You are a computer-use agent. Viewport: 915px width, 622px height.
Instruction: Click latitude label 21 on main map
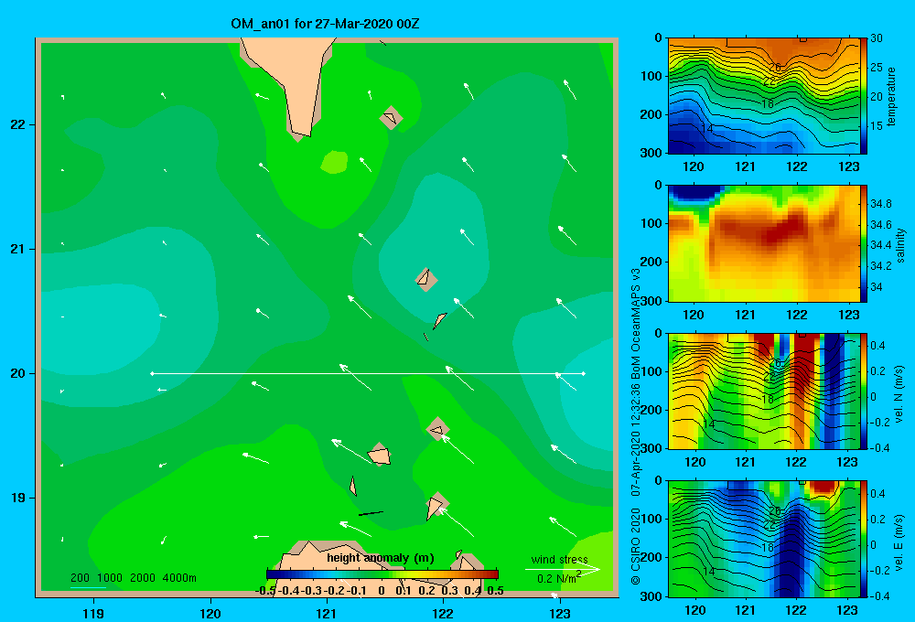click(x=18, y=249)
